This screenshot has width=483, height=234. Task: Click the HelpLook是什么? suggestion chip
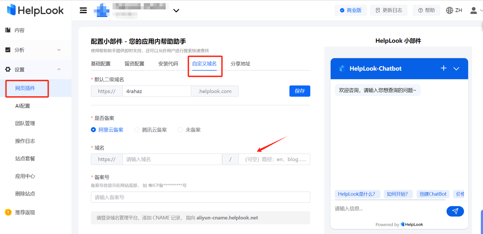(x=357, y=194)
